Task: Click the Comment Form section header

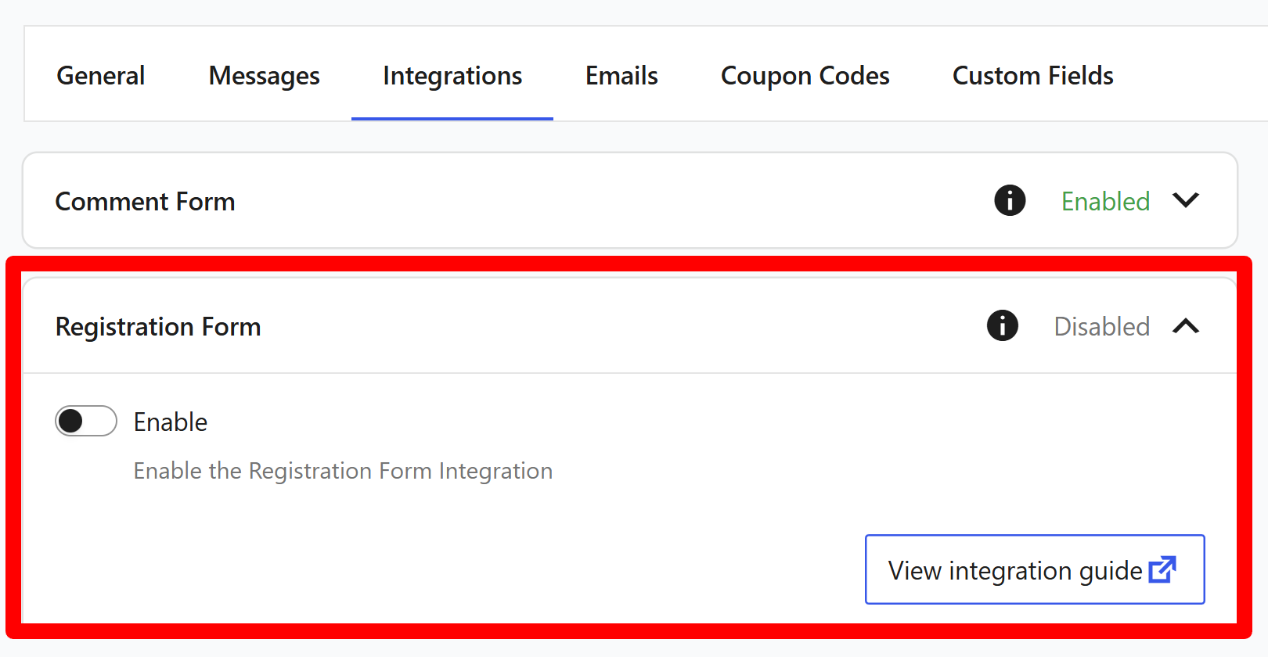Action: pos(145,201)
